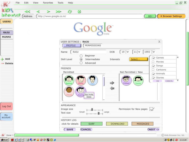
Task: Move friend to Not Permitted with right arrow
Action: pos(112,83)
